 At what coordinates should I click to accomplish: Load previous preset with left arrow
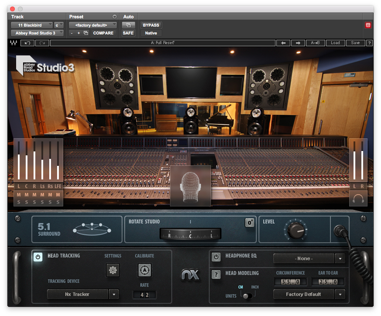coord(283,43)
